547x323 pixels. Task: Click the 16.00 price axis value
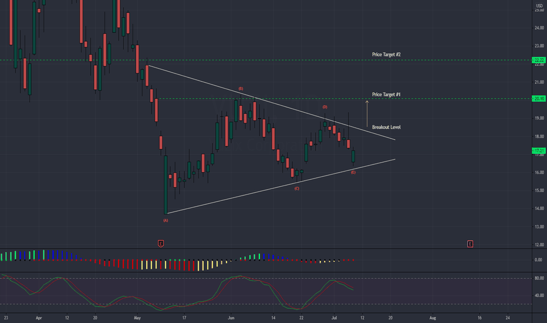(x=539, y=172)
